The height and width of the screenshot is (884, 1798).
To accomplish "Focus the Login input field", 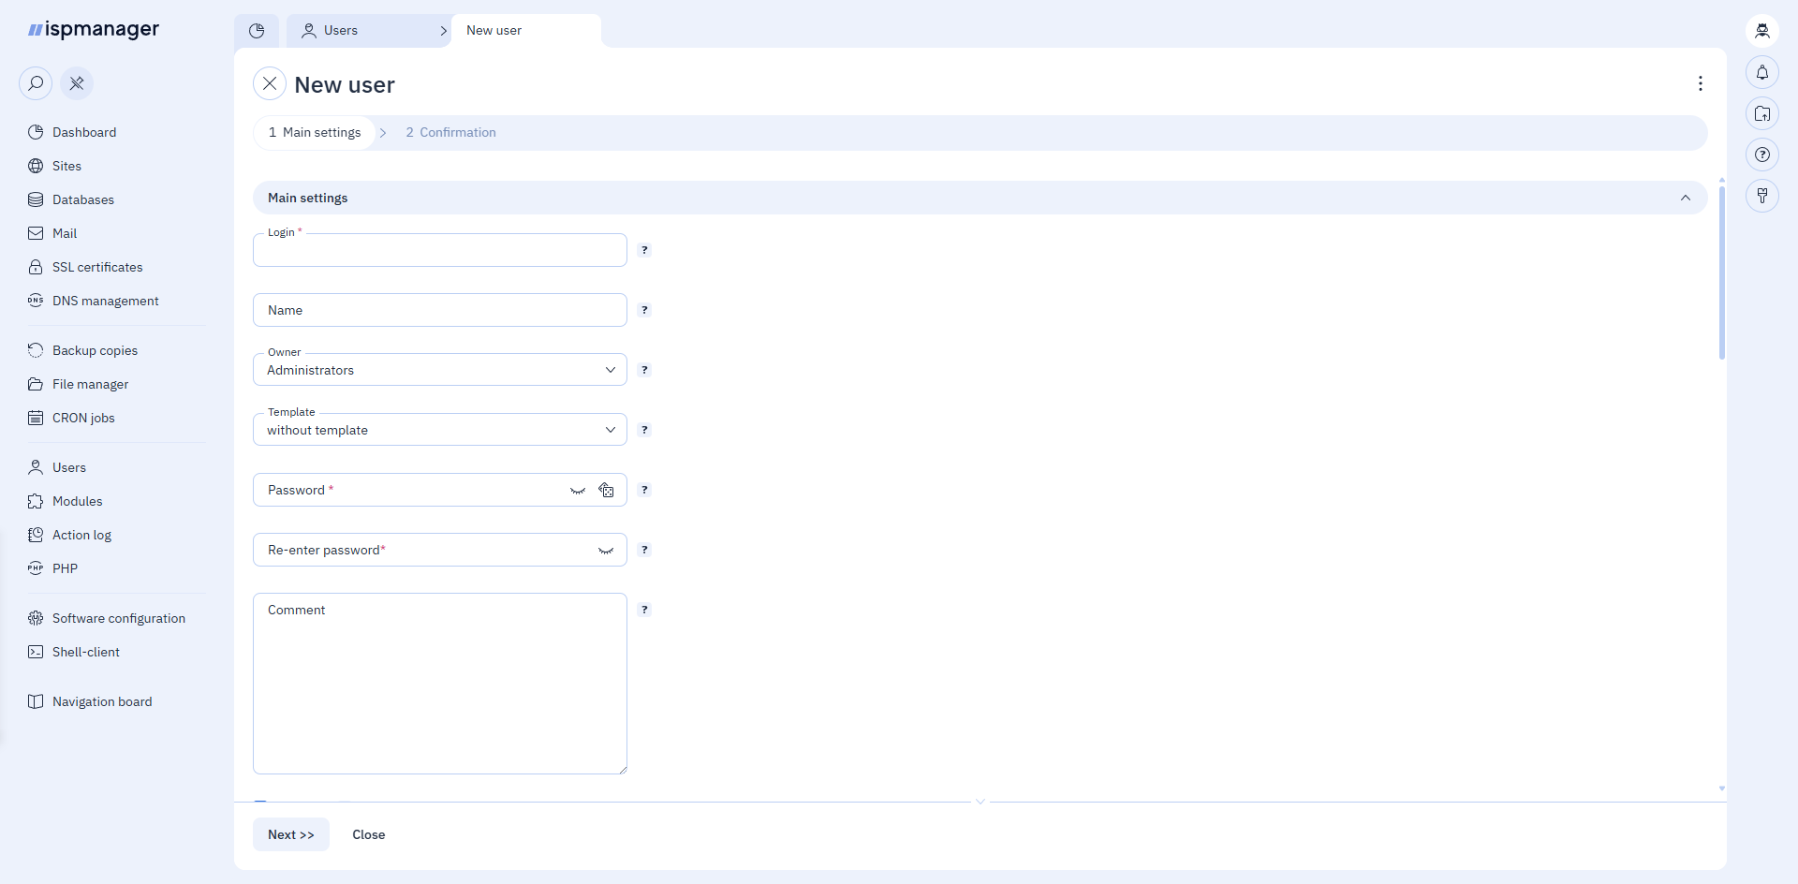I will pyautogui.click(x=440, y=251).
